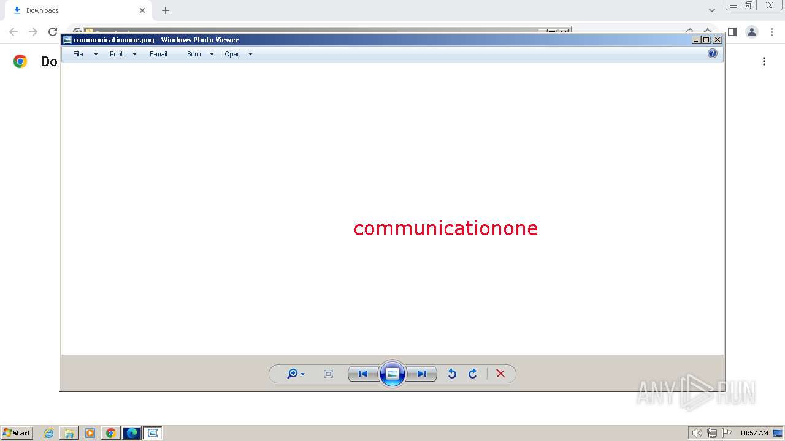Rotate the image clockwise
This screenshot has height=441, width=785.
coord(472,374)
